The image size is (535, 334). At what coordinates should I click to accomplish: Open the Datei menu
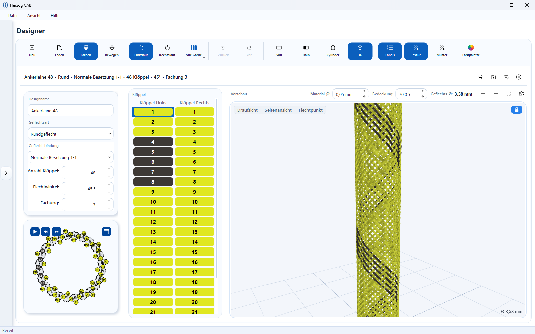pyautogui.click(x=13, y=16)
